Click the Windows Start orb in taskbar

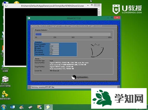point(4,107)
